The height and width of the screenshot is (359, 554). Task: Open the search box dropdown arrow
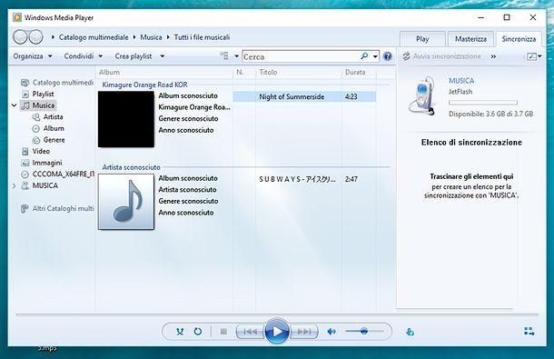(x=375, y=56)
